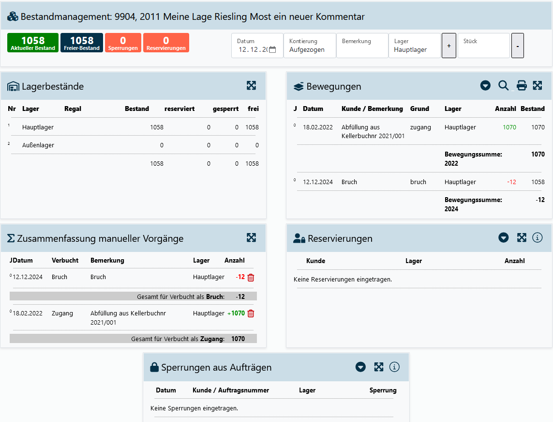553x422 pixels.
Task: Open dropdown arrow in Sperrungen aus Aufträgen
Action: tap(360, 367)
